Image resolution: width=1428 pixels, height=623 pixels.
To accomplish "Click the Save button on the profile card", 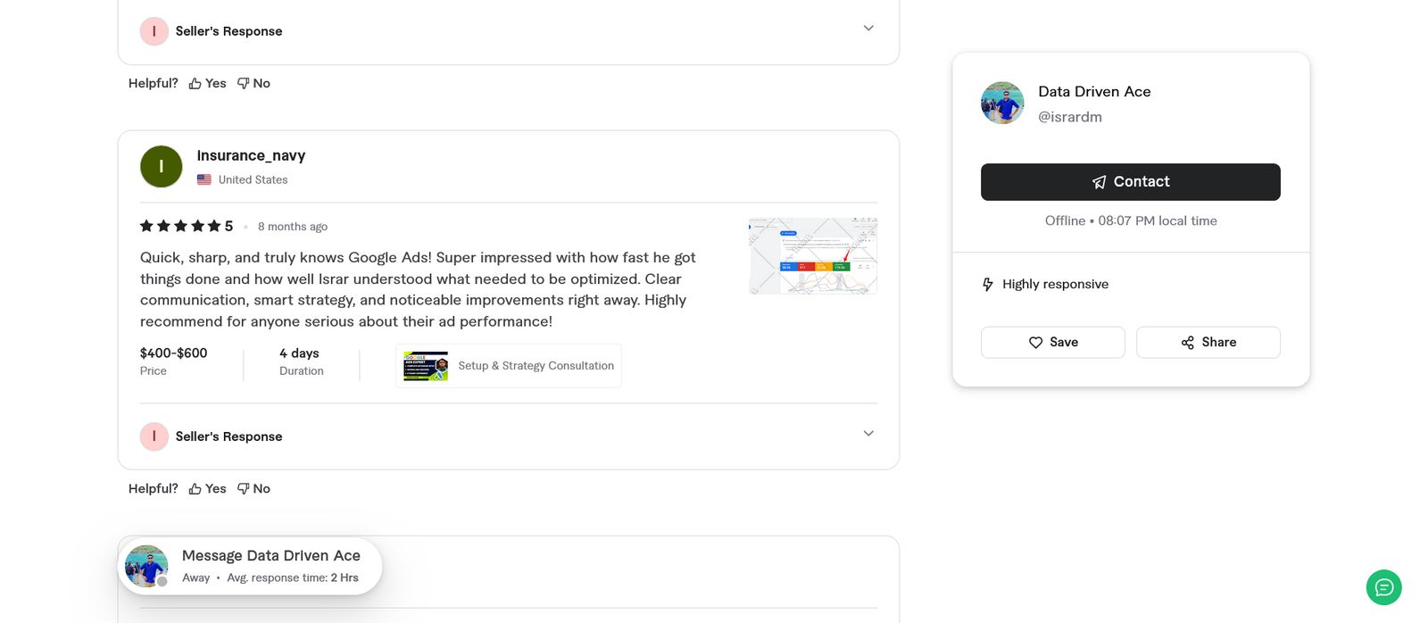I will pos(1053,342).
